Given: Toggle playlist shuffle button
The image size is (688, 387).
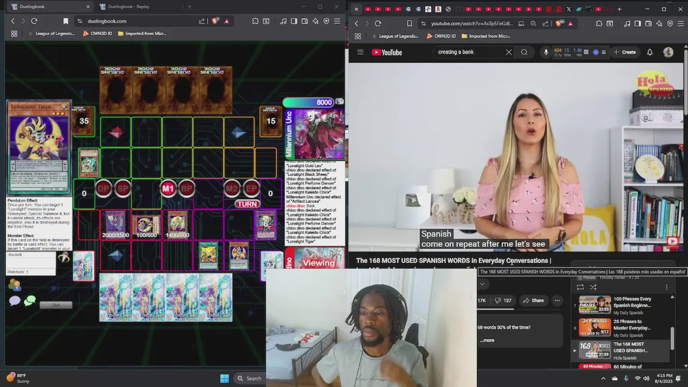Looking at the screenshot, I should [593, 287].
